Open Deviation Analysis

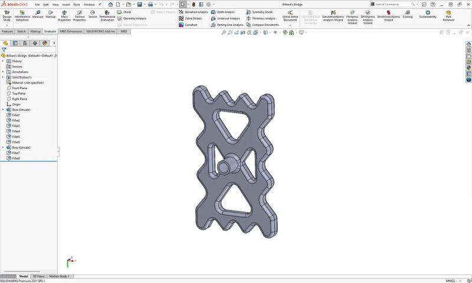pyautogui.click(x=194, y=12)
